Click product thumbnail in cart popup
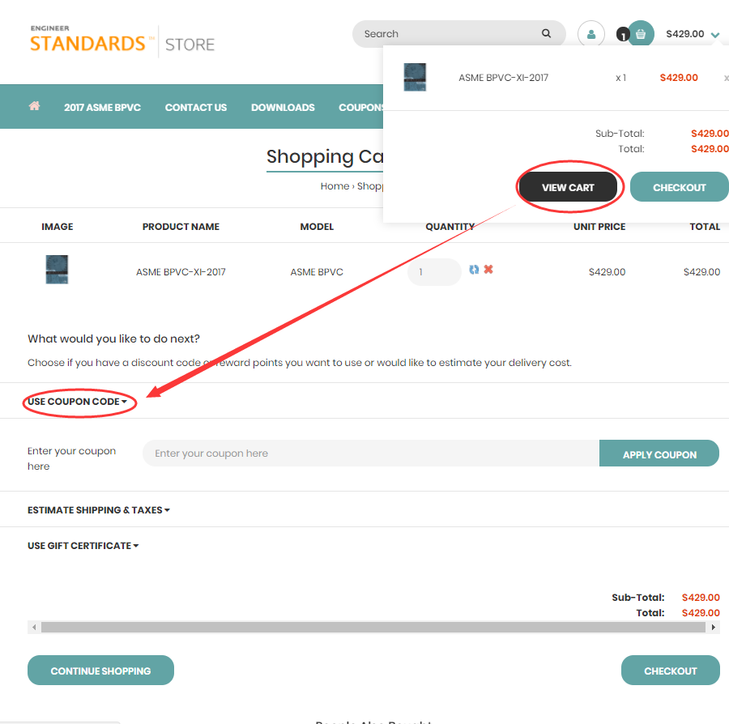 (x=415, y=77)
